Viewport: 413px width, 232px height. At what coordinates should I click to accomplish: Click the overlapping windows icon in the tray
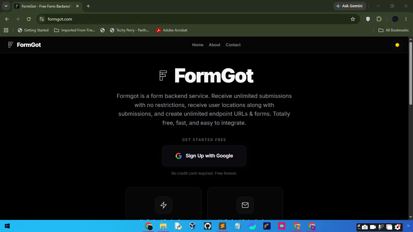coord(389,227)
